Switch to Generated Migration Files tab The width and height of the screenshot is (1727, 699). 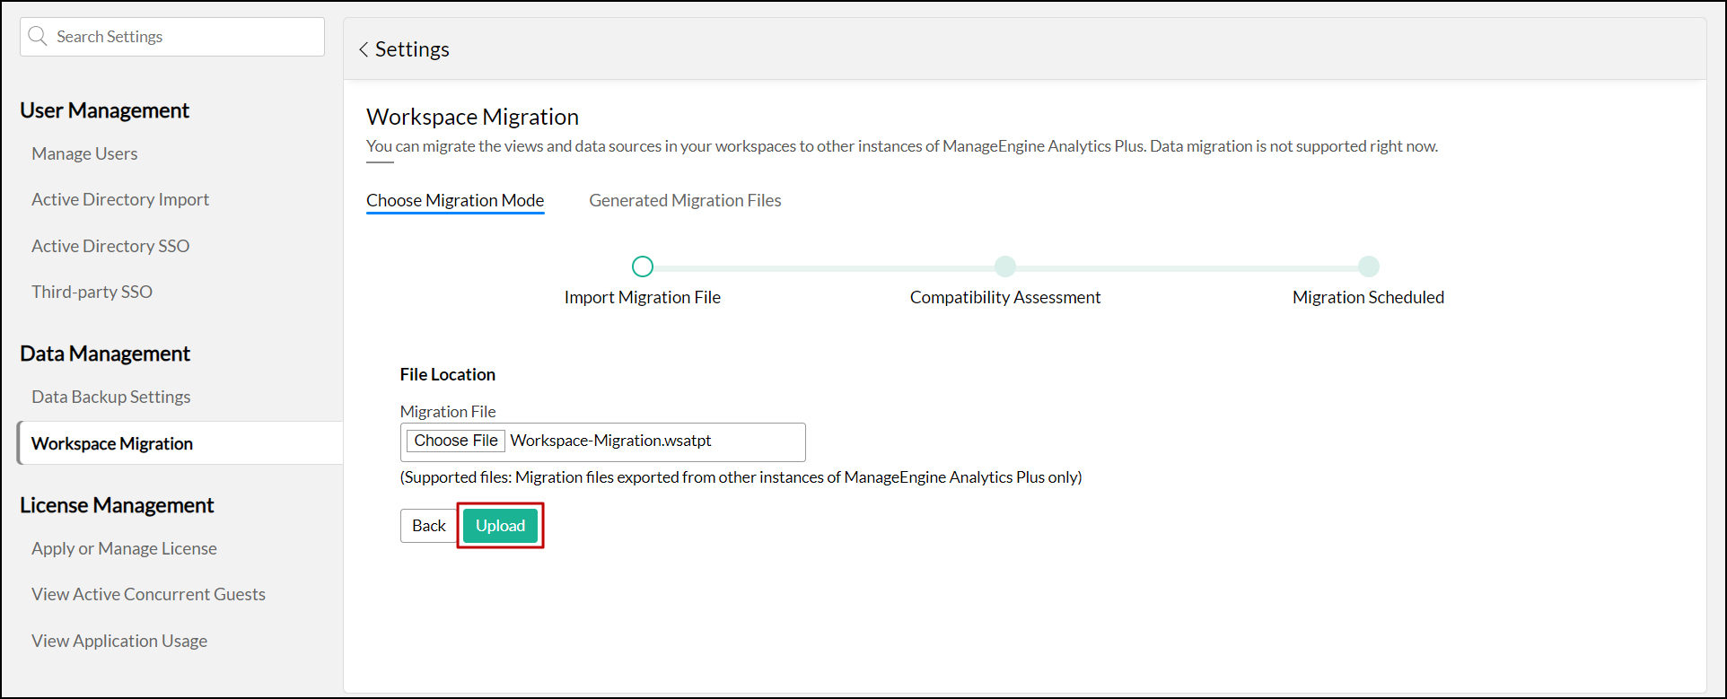(x=685, y=201)
